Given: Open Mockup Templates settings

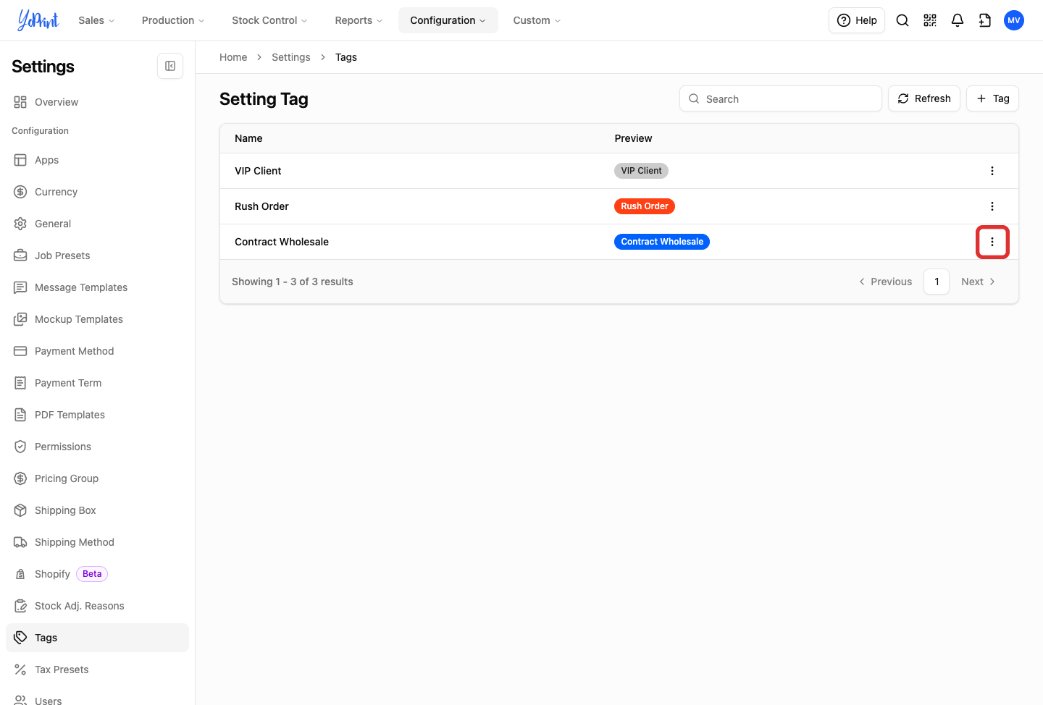Looking at the screenshot, I should [x=97, y=319].
